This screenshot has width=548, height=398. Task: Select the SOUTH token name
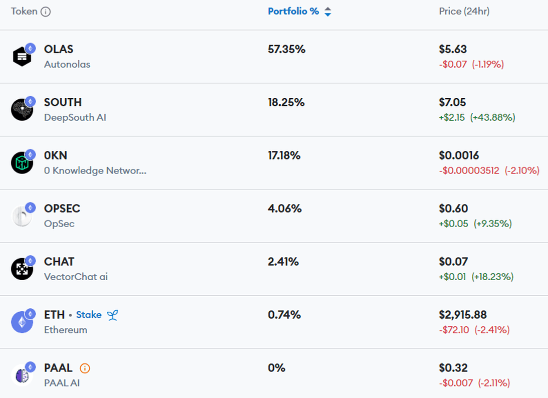pyautogui.click(x=63, y=102)
